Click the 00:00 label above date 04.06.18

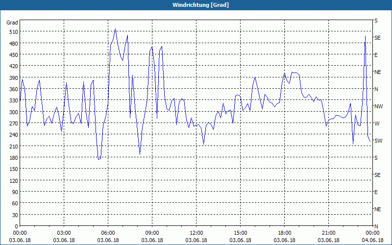372,233
